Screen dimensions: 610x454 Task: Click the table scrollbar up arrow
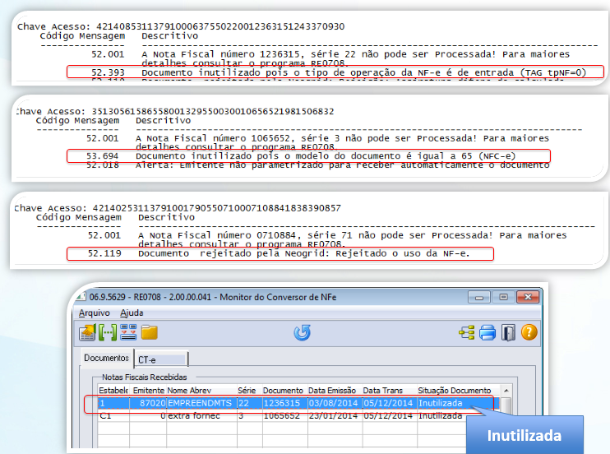506,391
